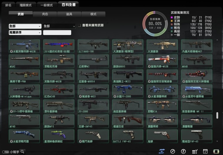Select the ULTIMAX-100 weapon card

(93, 46)
